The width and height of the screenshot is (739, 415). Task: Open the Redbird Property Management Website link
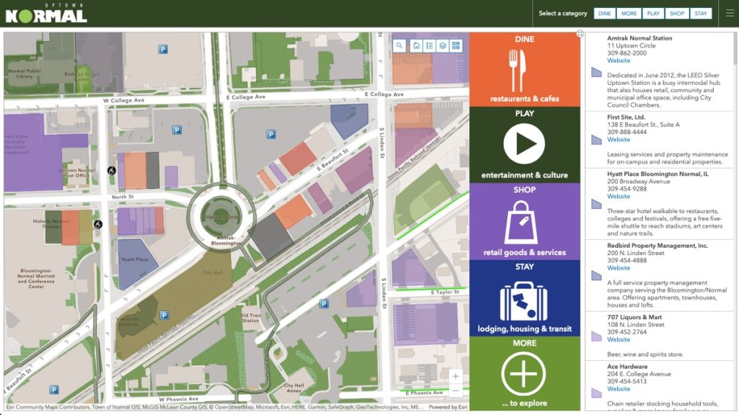pyautogui.click(x=618, y=268)
